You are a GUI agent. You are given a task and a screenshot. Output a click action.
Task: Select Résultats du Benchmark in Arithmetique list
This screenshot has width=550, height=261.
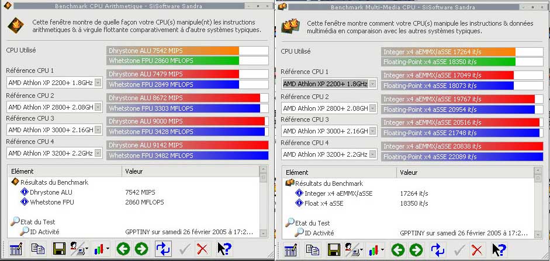(x=54, y=182)
